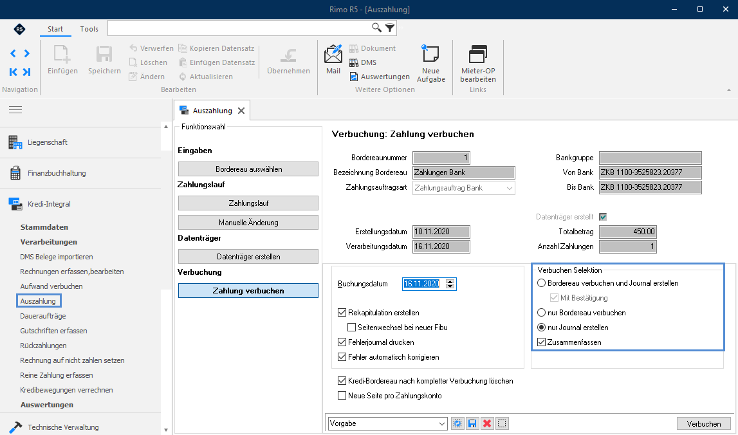Save preset with the blue disk icon

[x=472, y=423]
